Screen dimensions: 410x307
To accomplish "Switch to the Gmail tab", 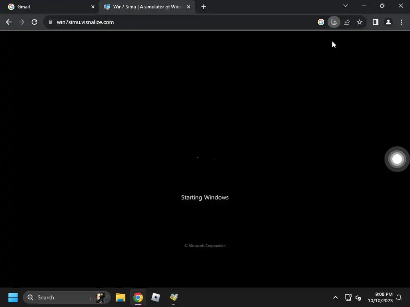I will 49,7.
